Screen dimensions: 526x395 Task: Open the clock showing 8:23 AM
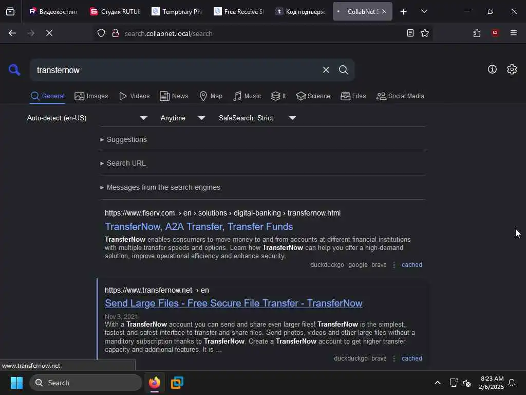coord(491,383)
